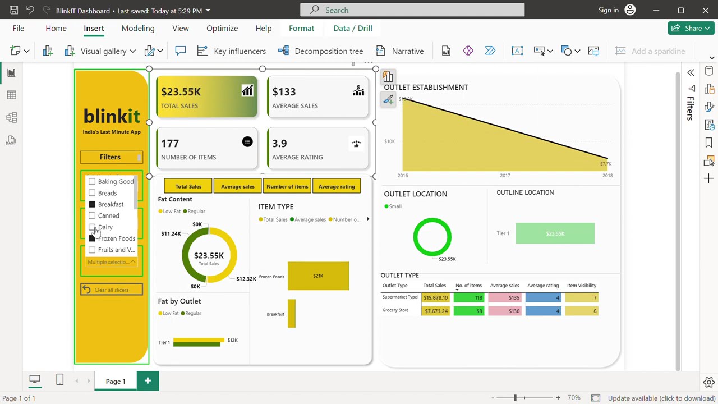The width and height of the screenshot is (718, 404).
Task: Click the Save icon in title bar
Action: 14,10
